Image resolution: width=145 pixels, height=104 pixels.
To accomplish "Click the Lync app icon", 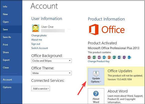I will coord(129,57).
